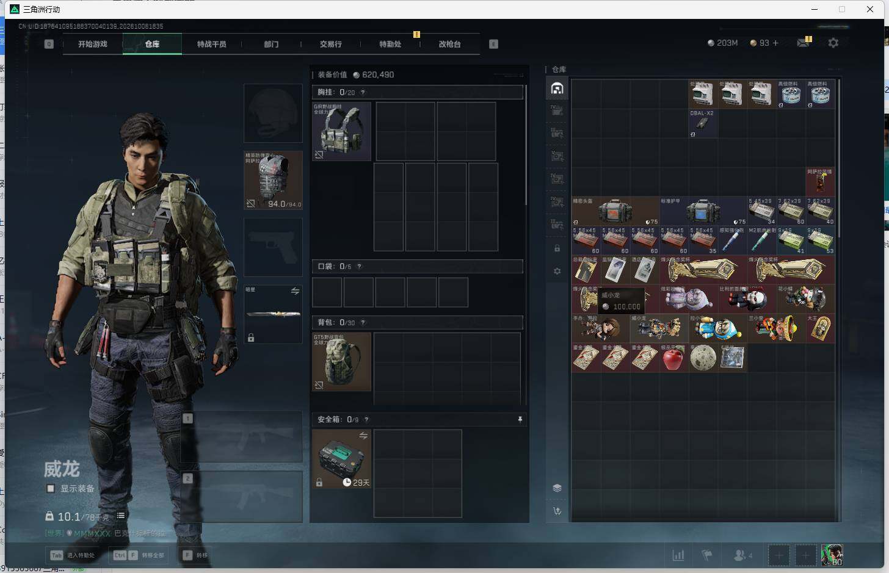Pin the 安全箱 section

(520, 419)
